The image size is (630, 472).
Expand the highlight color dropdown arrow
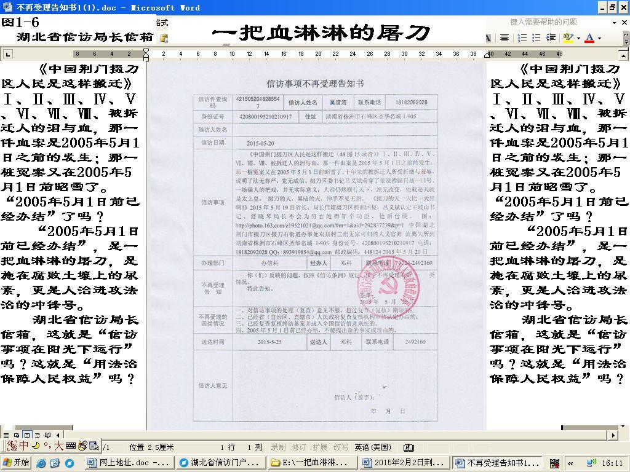pyautogui.click(x=578, y=38)
